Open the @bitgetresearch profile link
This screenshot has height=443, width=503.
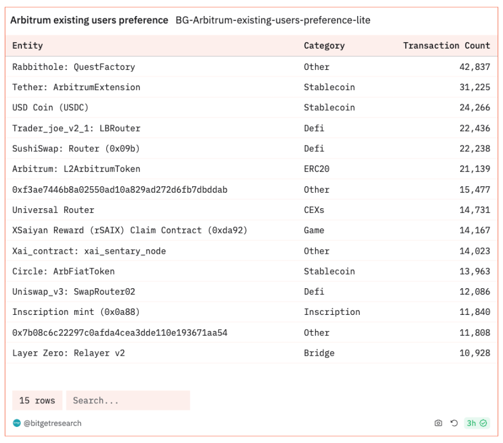(x=52, y=423)
